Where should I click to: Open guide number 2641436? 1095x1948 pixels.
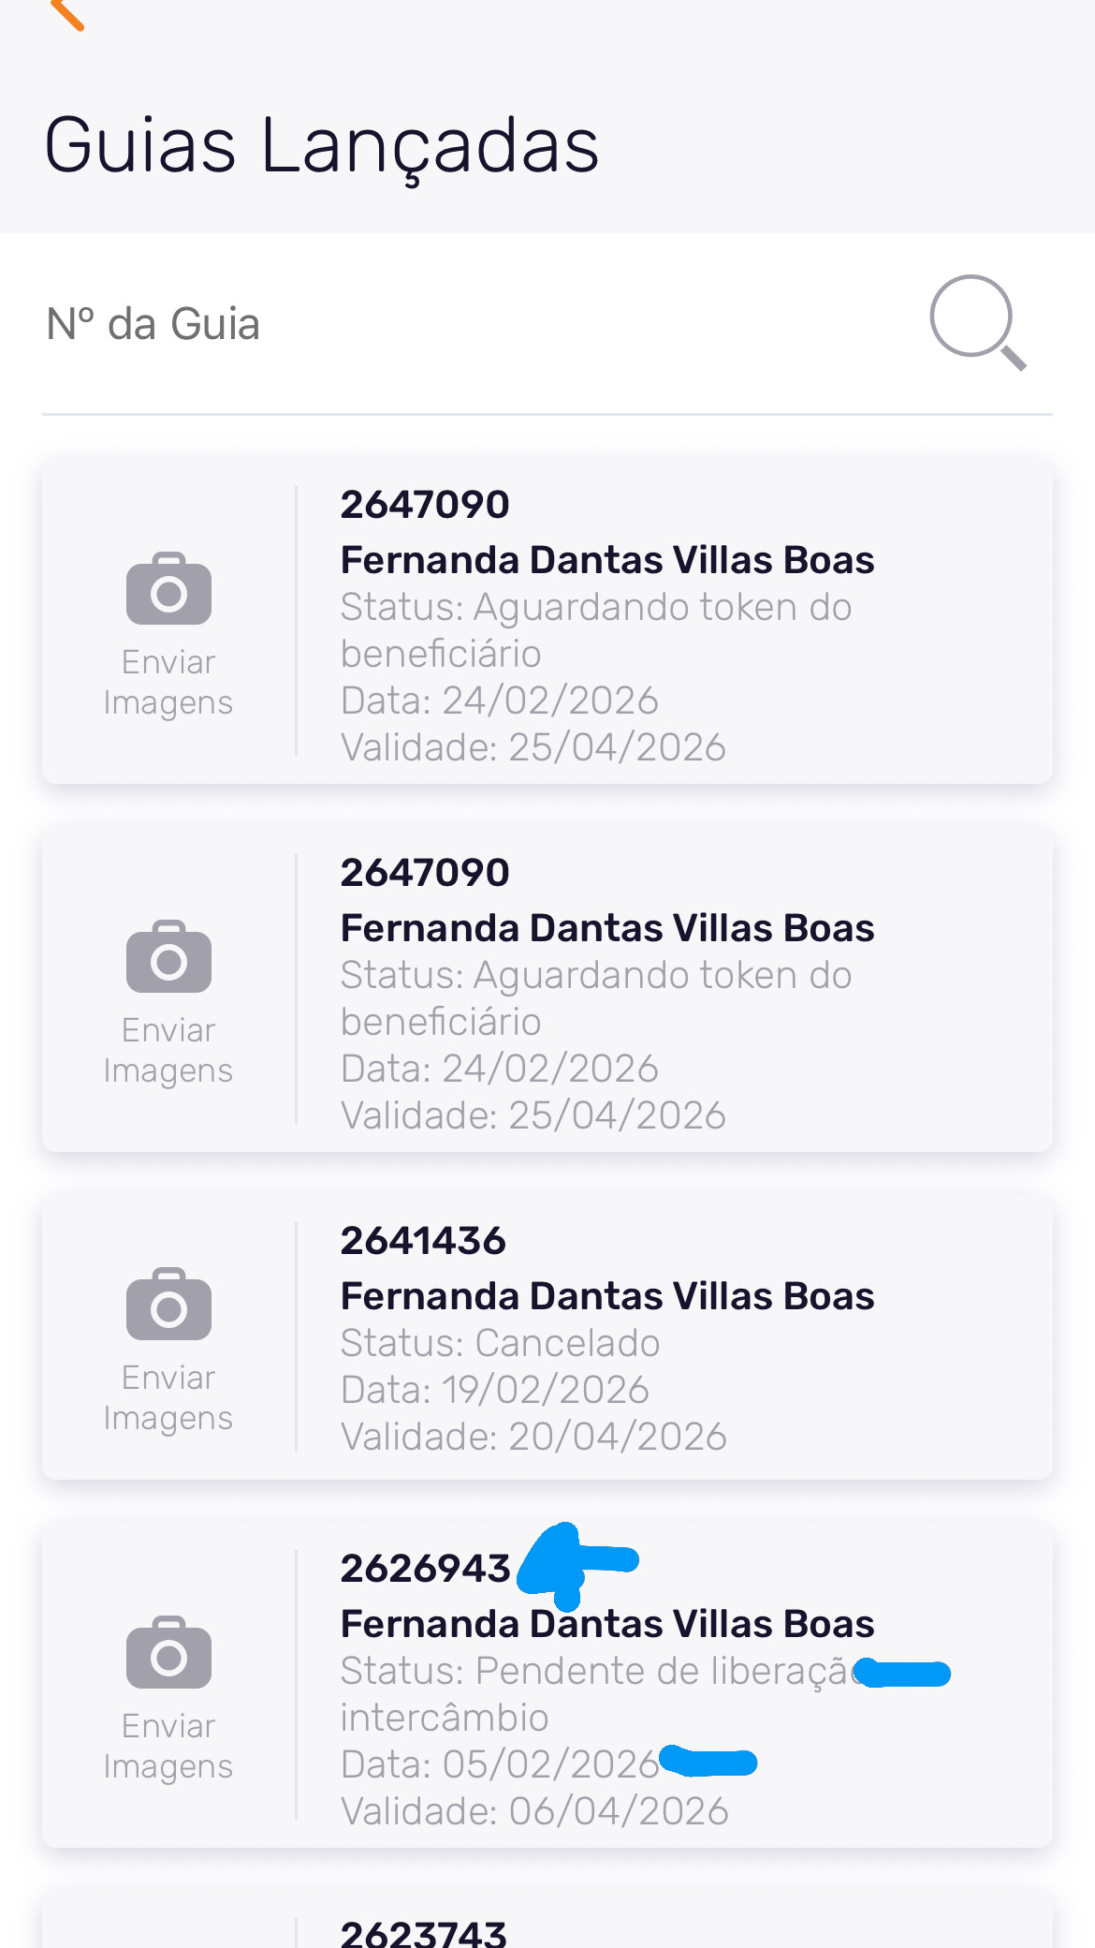pyautogui.click(x=423, y=1241)
